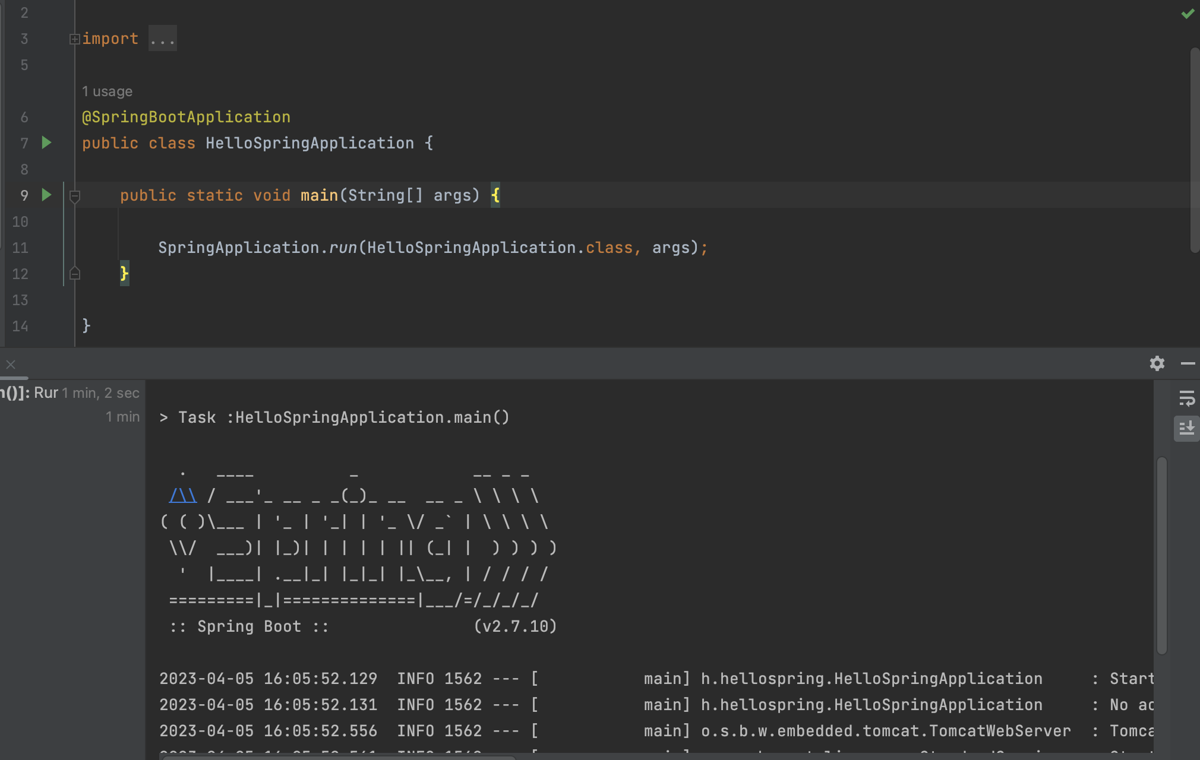1200x760 pixels.
Task: Click fold end marker at closing brace
Action: tap(75, 274)
